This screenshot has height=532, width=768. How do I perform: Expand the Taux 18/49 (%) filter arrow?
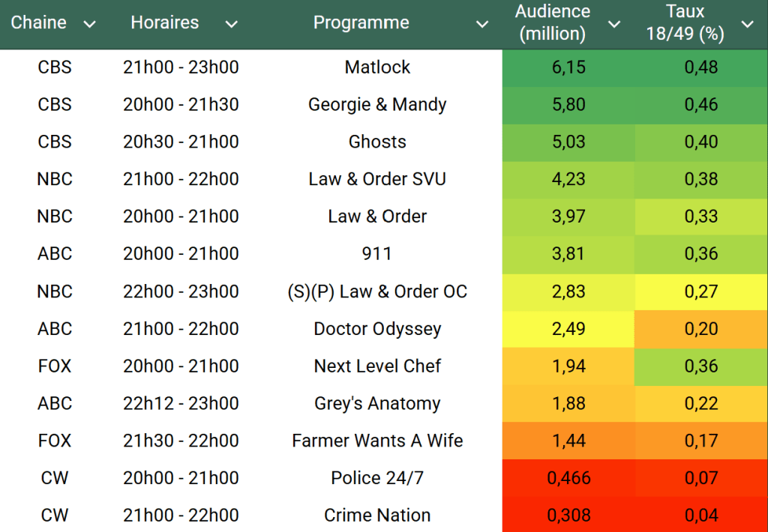748,25
